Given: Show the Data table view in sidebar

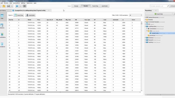Looking at the screenshot, I should [x=2, y=17].
